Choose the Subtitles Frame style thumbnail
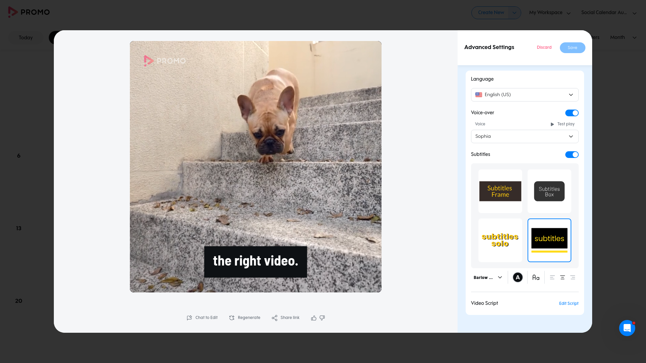The image size is (646, 363). point(500,191)
